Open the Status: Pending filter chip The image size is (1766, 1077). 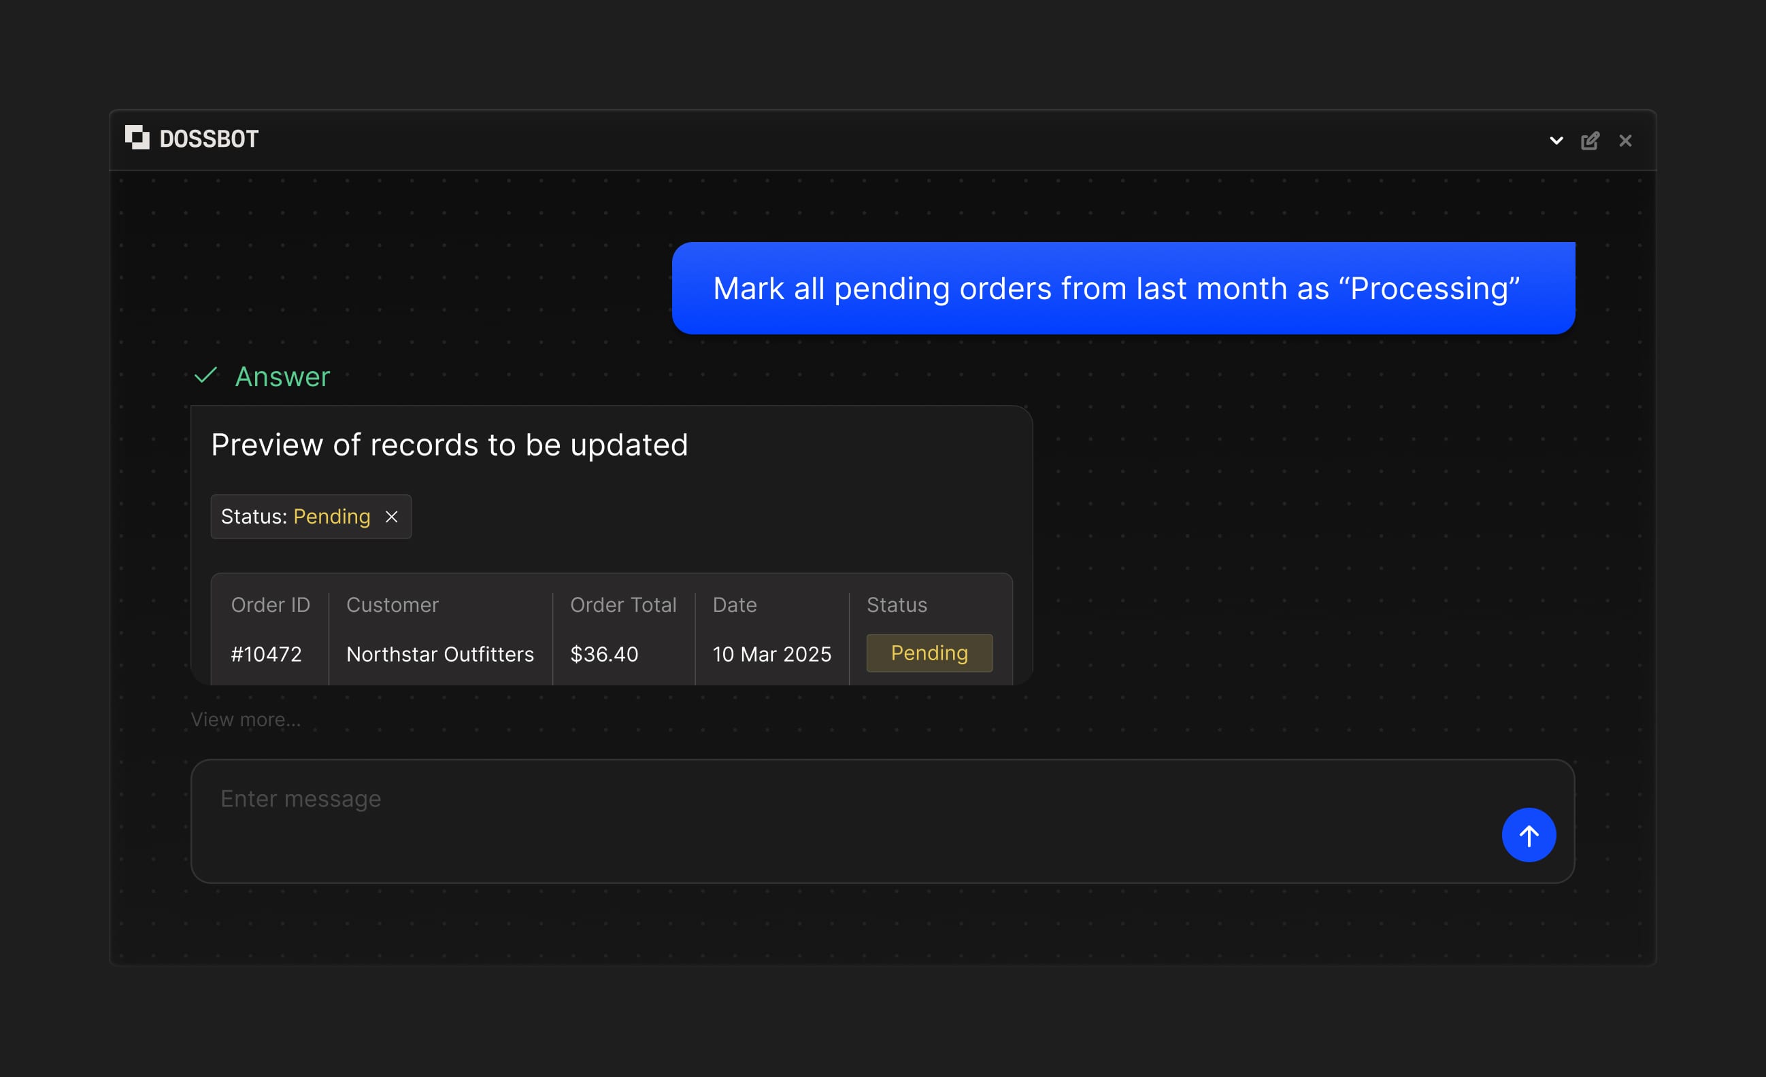click(x=295, y=516)
